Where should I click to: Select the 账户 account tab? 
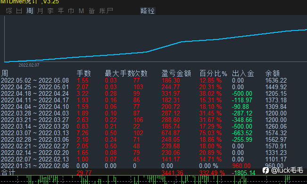106,11
